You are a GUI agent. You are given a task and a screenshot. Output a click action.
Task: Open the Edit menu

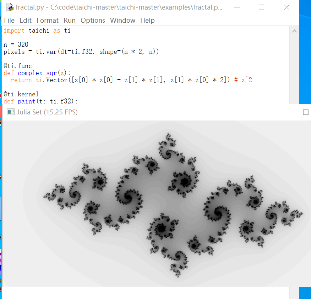[x=25, y=20]
